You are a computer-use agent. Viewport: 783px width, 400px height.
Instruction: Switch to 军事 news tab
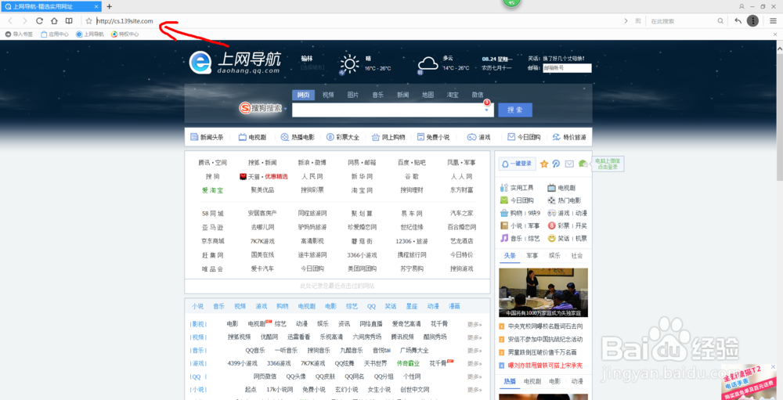532,256
